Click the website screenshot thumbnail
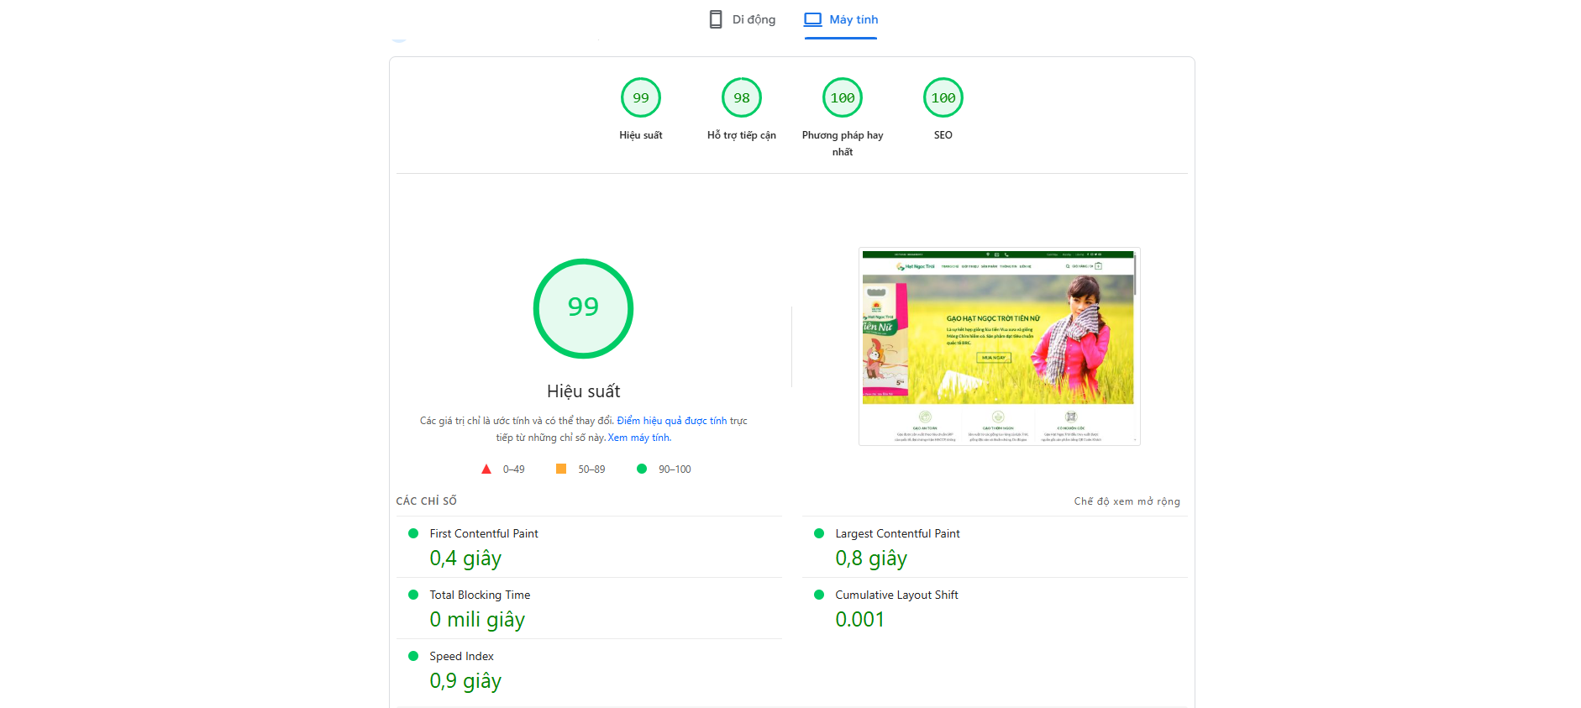The width and height of the screenshot is (1581, 708). pos(999,346)
